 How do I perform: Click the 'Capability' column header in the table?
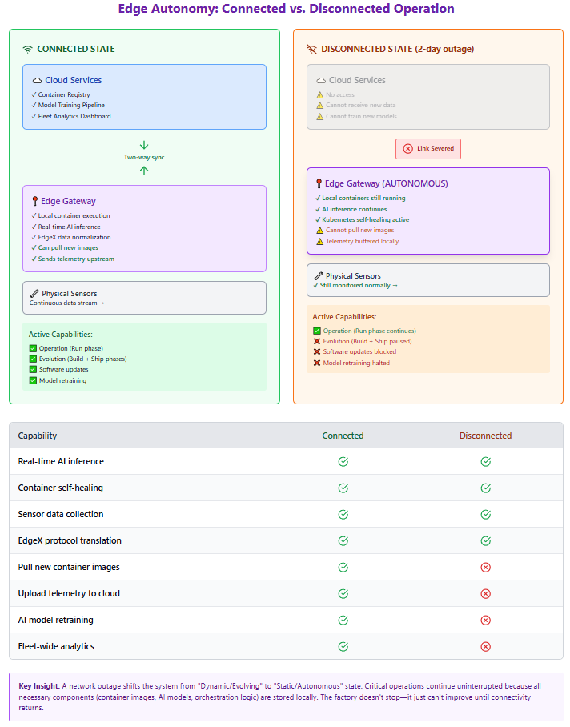38,436
